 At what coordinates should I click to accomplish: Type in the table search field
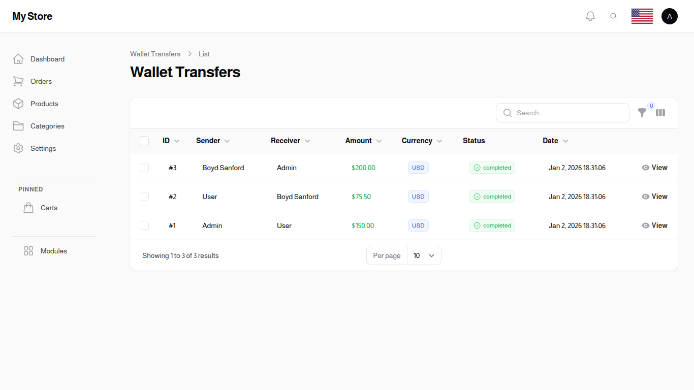point(562,113)
